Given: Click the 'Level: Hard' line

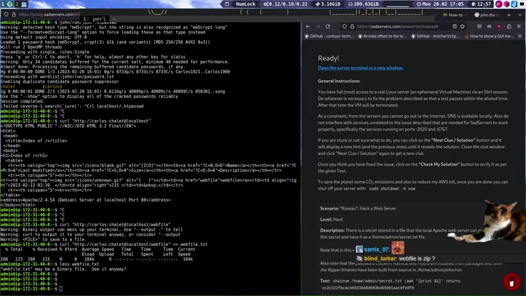Looking at the screenshot, I should (x=331, y=219).
